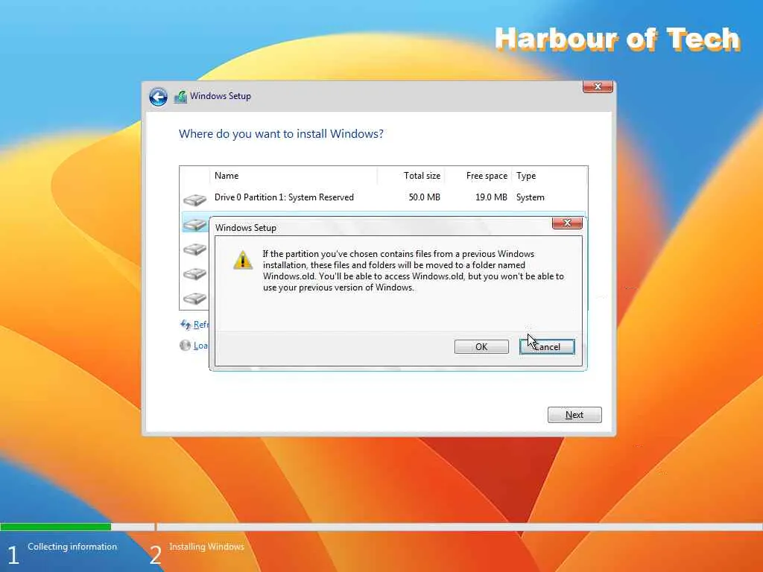
Task: Click 'Installing Windows' step label
Action: 207,547
